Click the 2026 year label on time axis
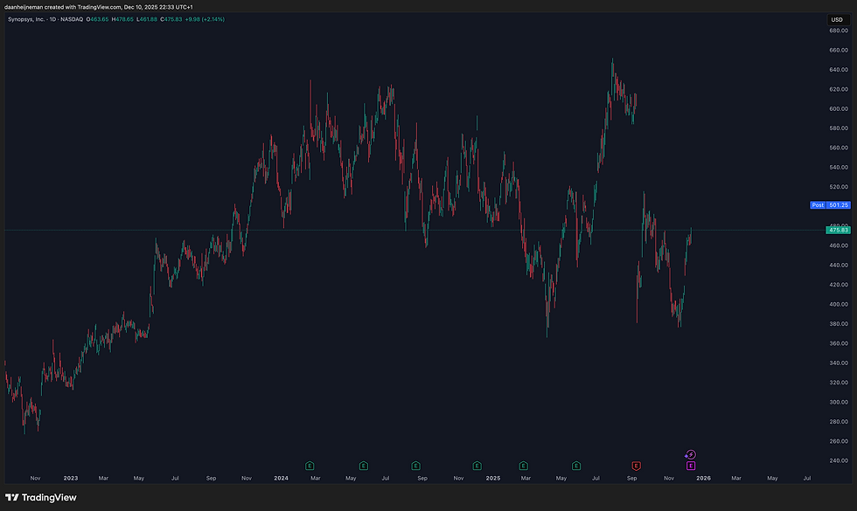This screenshot has width=857, height=511. (703, 479)
